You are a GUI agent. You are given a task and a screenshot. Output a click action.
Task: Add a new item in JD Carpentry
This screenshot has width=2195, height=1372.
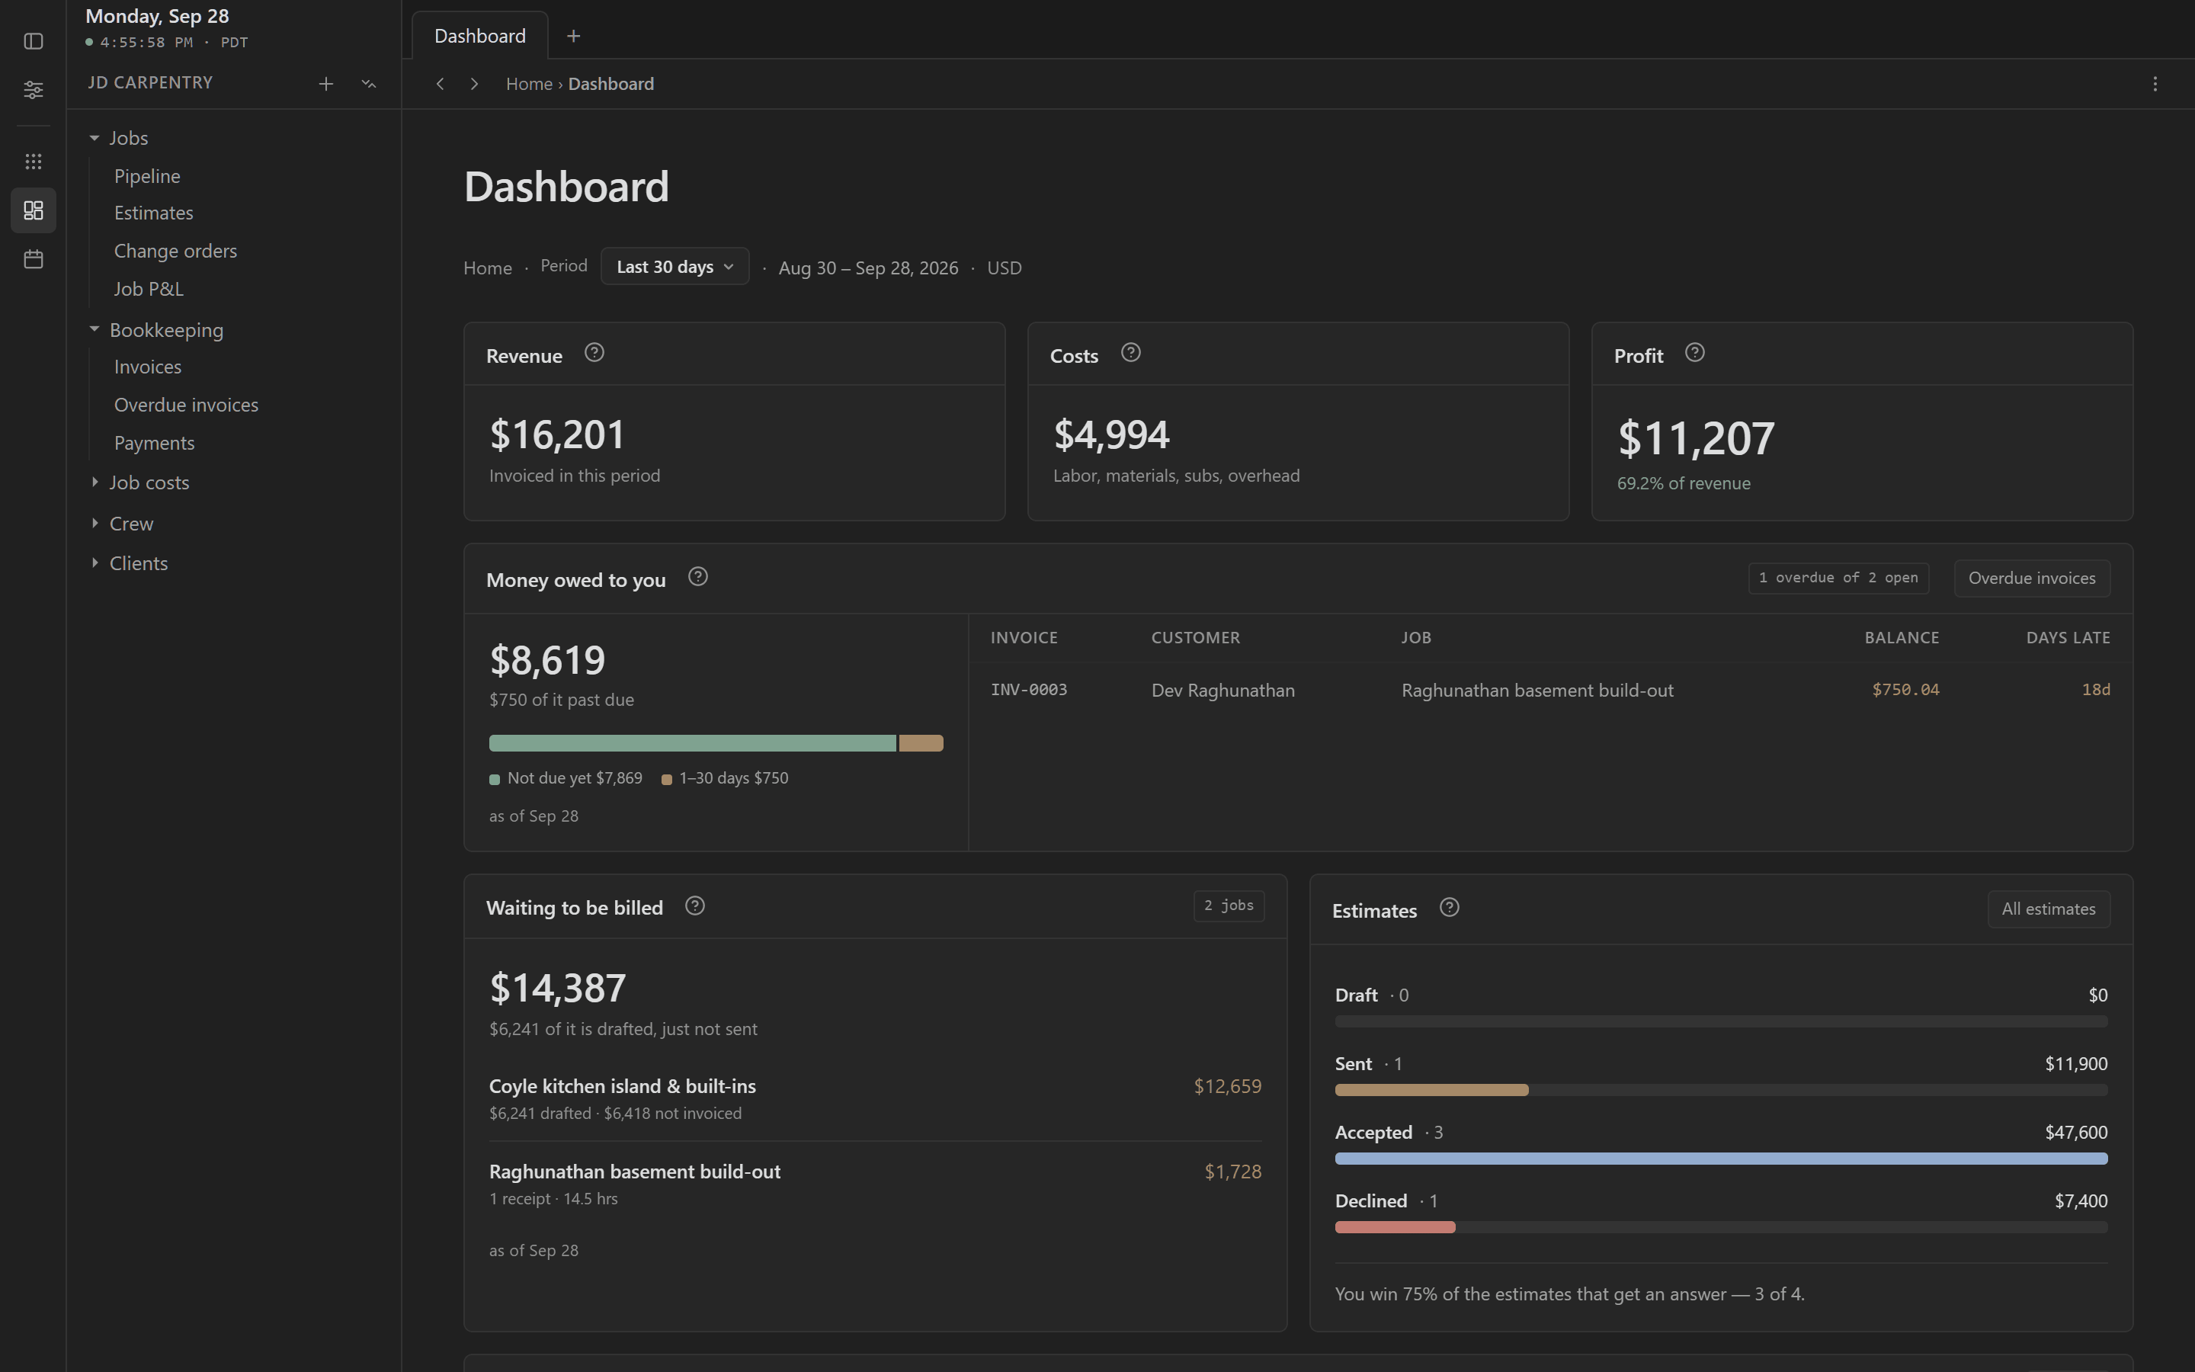[326, 84]
